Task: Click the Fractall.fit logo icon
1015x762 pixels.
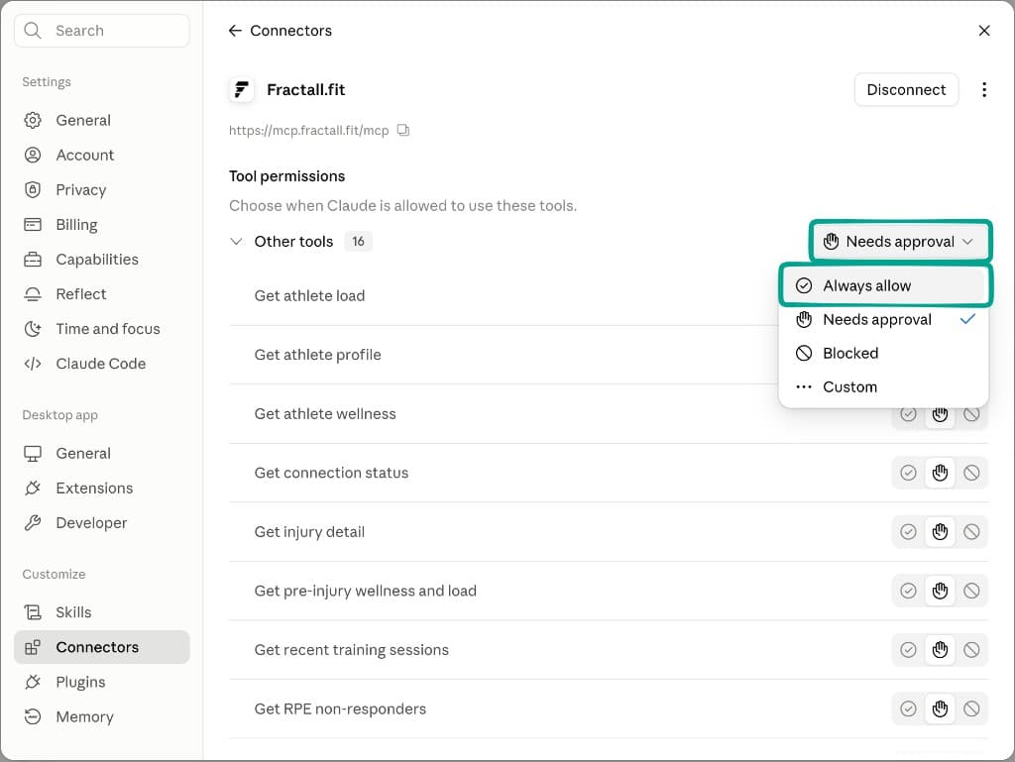Action: tap(242, 90)
